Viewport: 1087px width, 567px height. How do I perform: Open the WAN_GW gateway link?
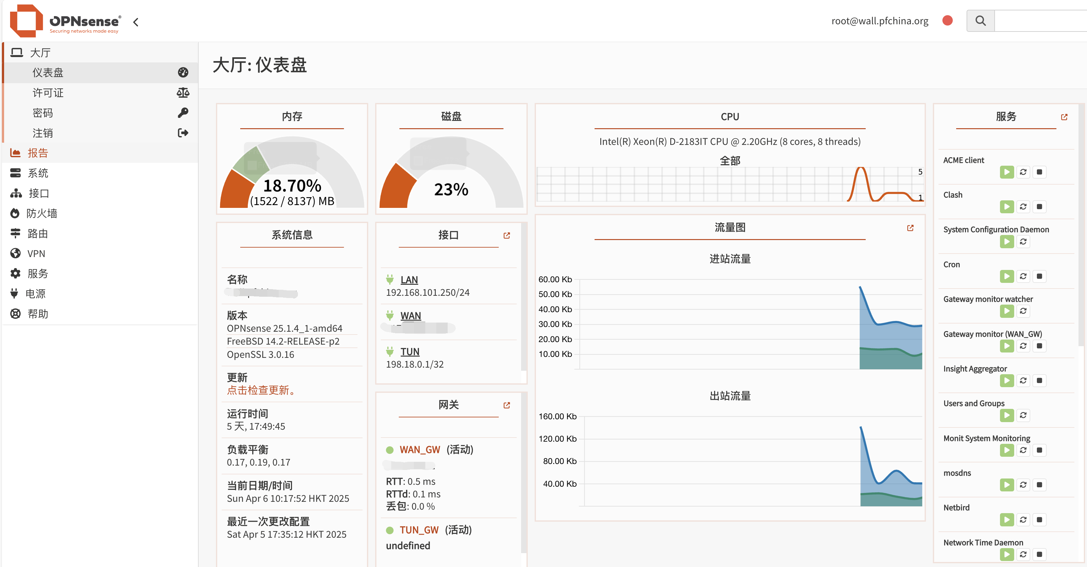coord(419,450)
